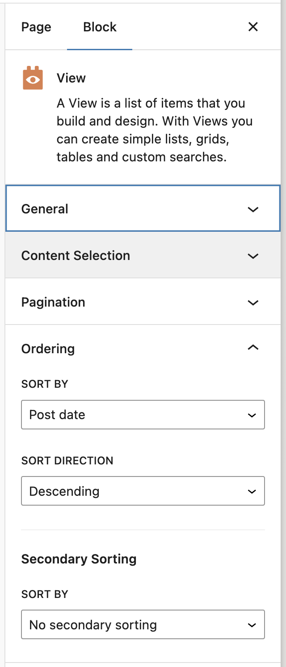Screen dimensions: 286x667
Task: Collapse Ordering using its up chevron
Action: point(253,348)
